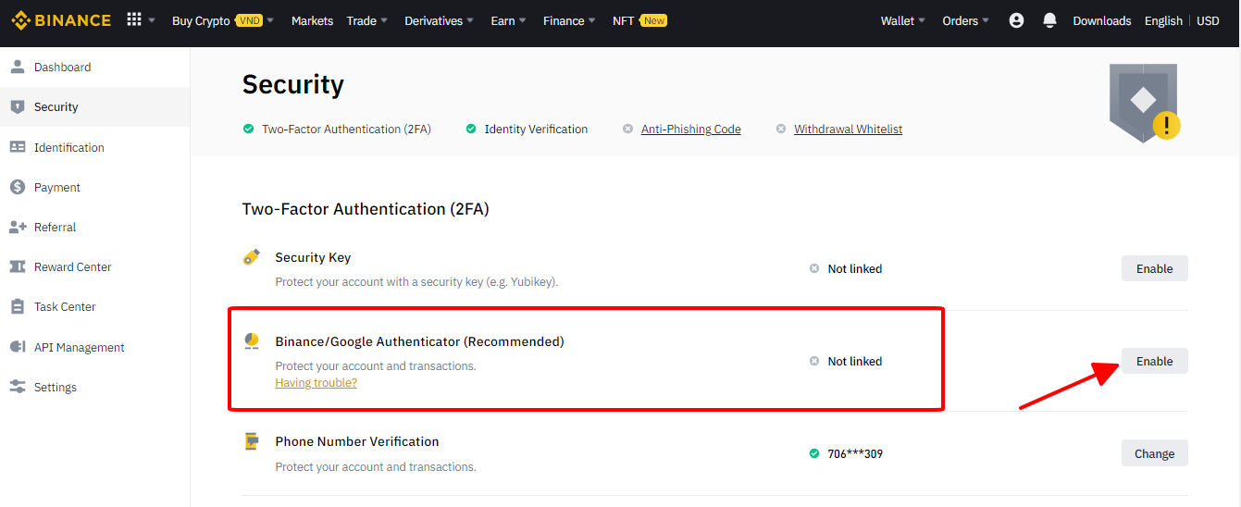Go to Referral in the sidebar
This screenshot has height=507, width=1241.
[x=94, y=227]
